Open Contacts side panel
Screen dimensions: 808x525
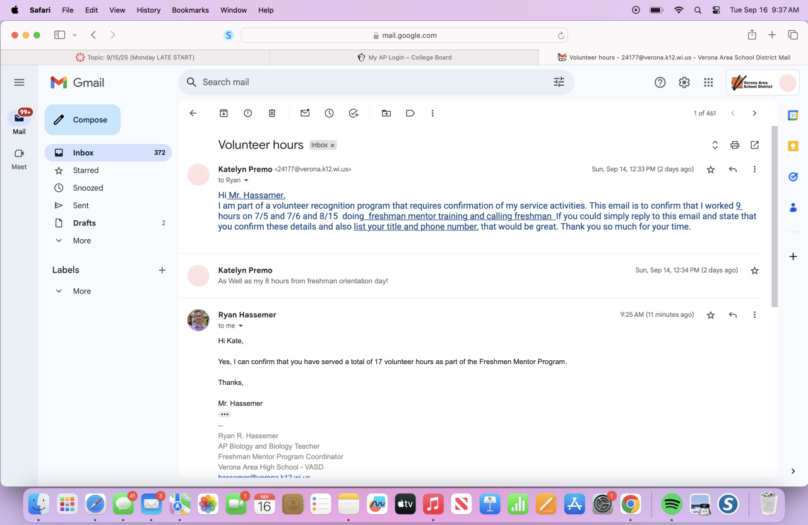tap(793, 207)
